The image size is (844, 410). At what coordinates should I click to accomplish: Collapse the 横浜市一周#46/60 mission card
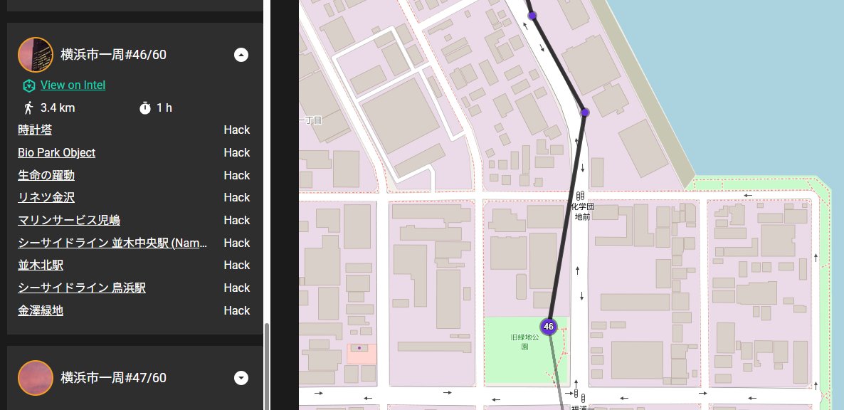click(x=241, y=55)
